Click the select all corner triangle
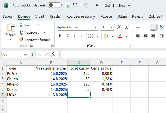Image resolution: width=166 pixels, height=113 pixels. click(x=4, y=63)
